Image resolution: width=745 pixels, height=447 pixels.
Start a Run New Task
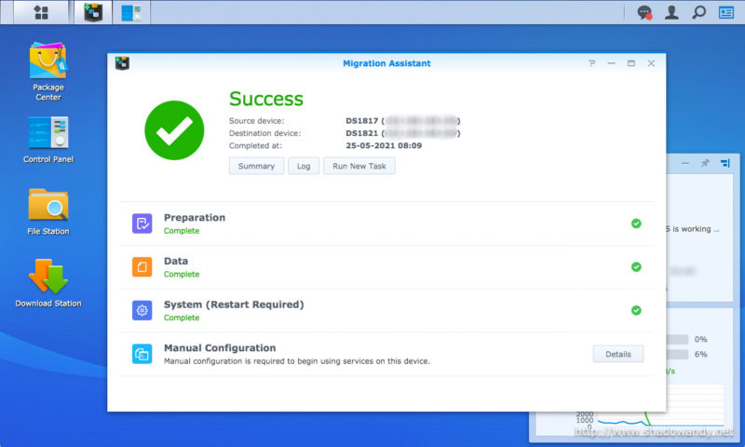(x=359, y=166)
